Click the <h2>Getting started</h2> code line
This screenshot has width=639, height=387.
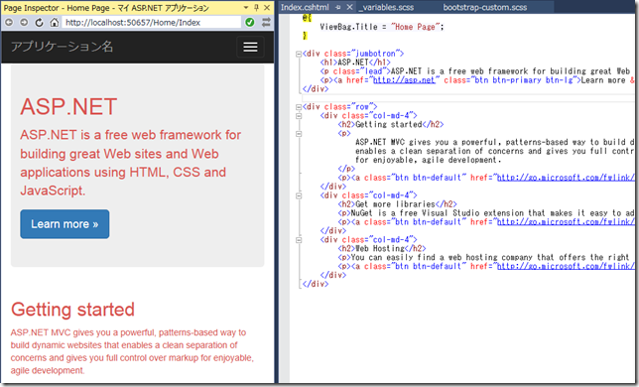390,125
